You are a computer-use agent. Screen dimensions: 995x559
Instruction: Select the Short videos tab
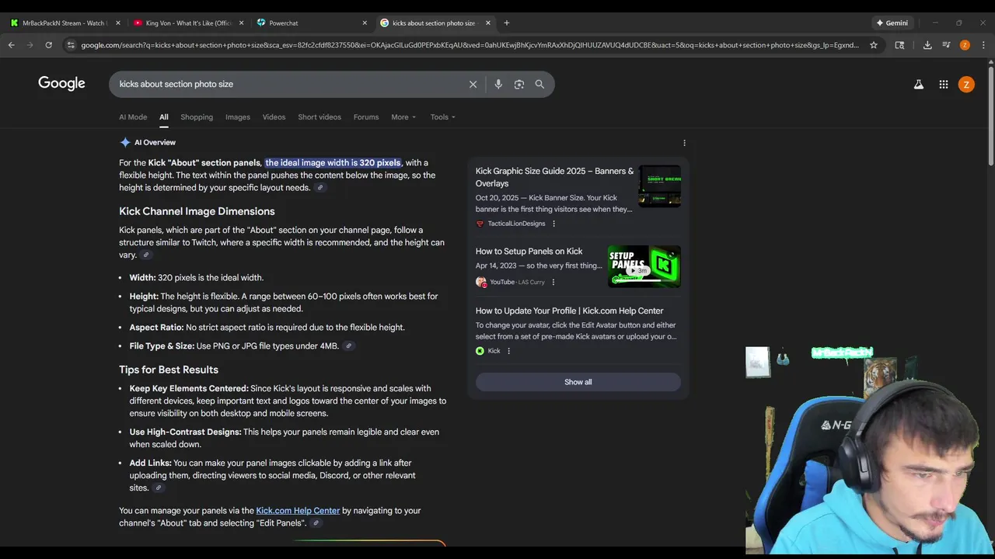tap(319, 117)
